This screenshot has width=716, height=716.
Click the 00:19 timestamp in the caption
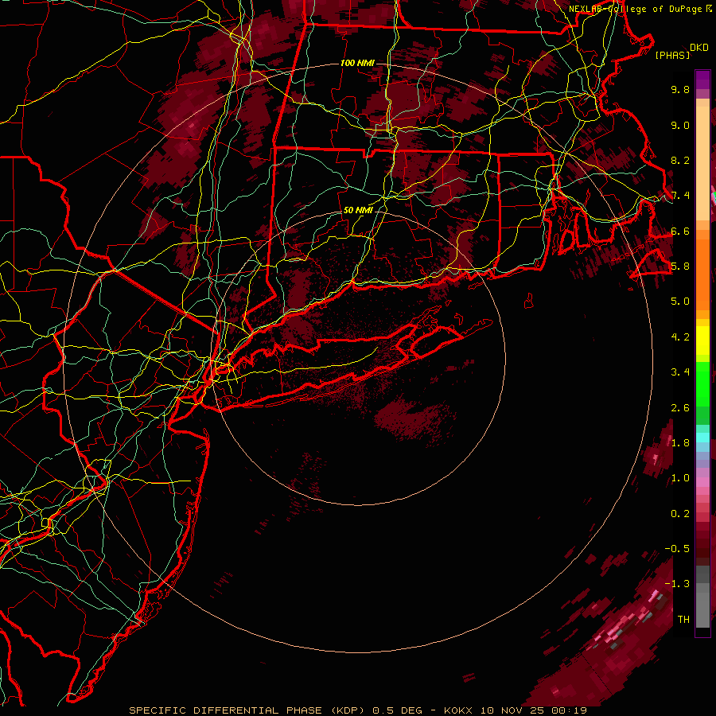coord(570,710)
